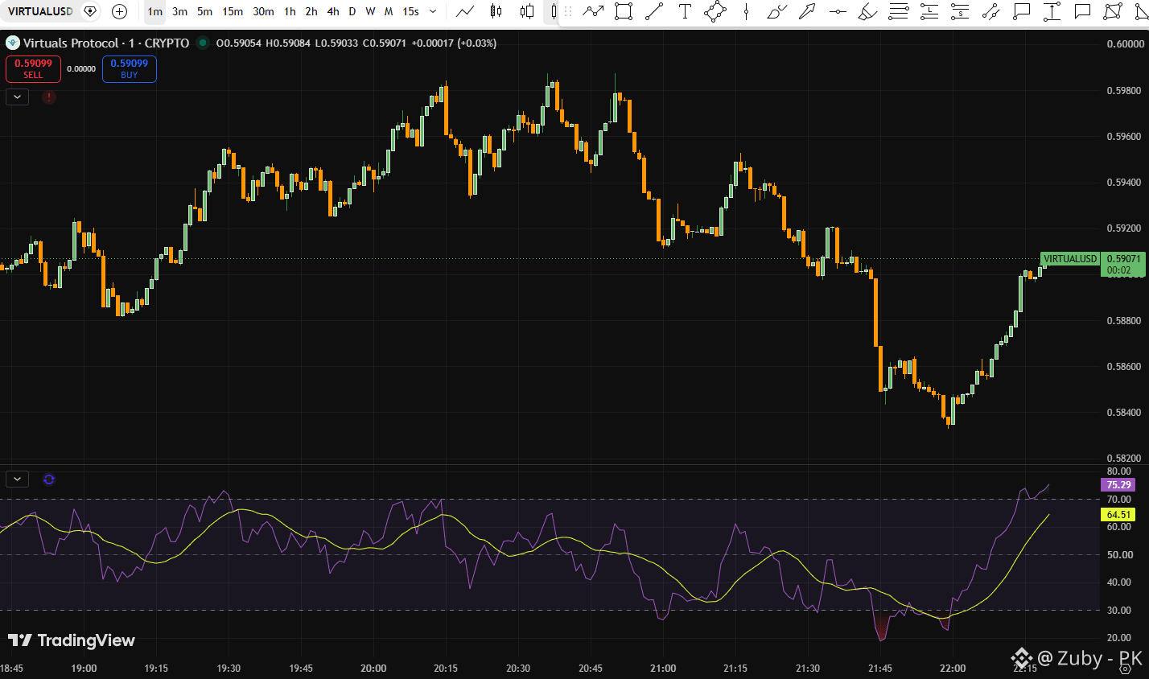Image resolution: width=1149 pixels, height=679 pixels.
Task: Select the 4h timeframe
Action: 333,11
